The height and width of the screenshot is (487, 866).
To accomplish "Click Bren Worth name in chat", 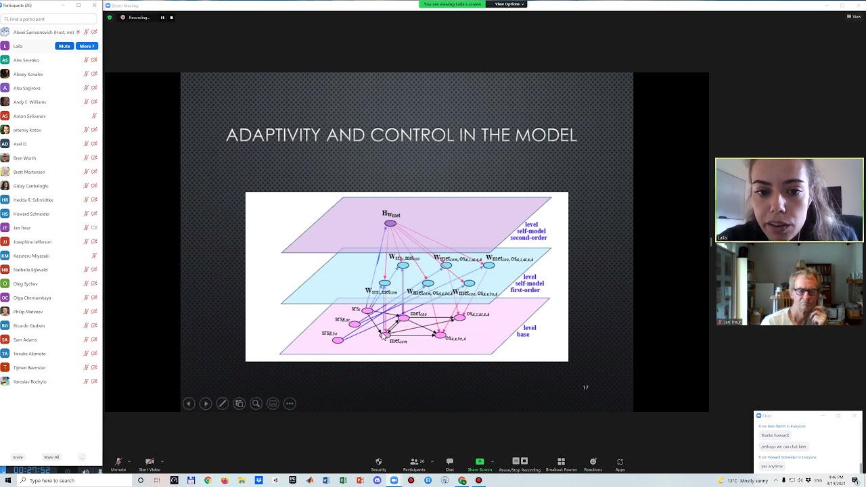I will [x=777, y=426].
